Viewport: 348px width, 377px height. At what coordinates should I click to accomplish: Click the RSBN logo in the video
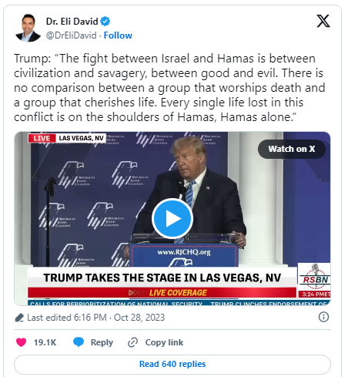coord(315,277)
